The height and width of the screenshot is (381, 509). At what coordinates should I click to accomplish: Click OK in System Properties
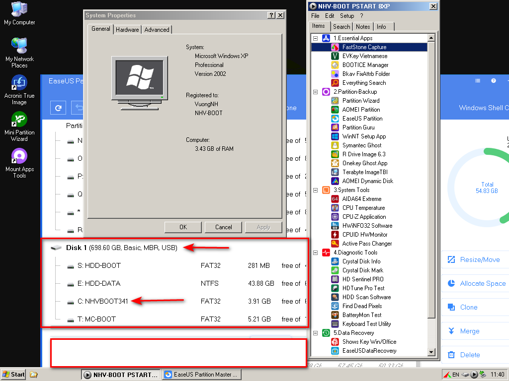[183, 227]
